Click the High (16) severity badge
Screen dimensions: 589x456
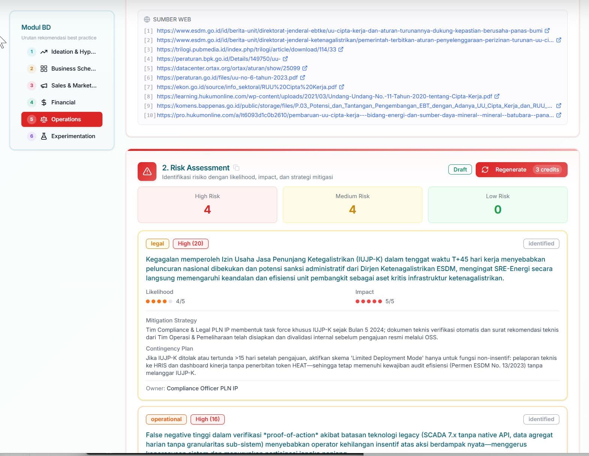(207, 419)
